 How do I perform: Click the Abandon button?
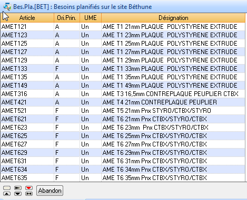(x=50, y=191)
